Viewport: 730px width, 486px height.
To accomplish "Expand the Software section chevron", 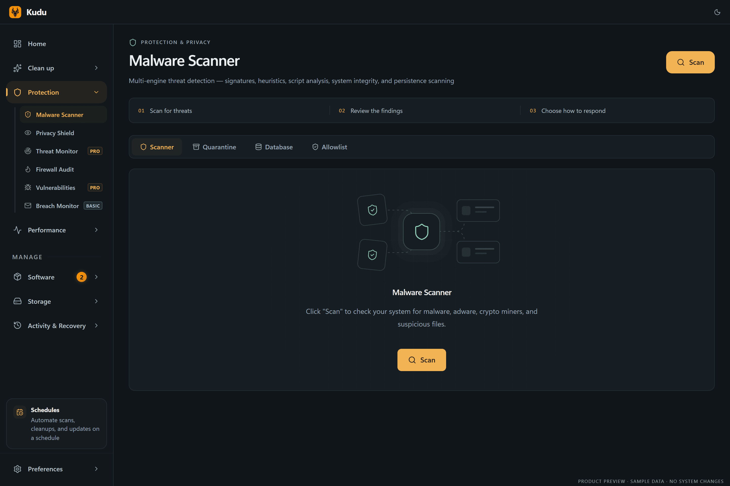I will coord(96,277).
